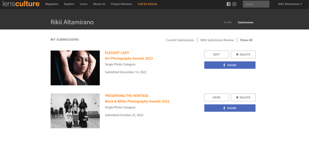Go to the Learn menu item

point(84,4)
